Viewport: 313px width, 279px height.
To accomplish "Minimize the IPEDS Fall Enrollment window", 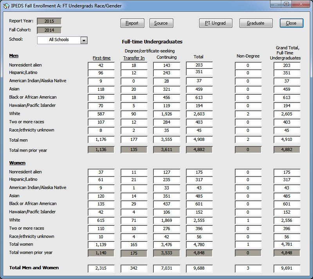I will pyautogui.click(x=276, y=4).
